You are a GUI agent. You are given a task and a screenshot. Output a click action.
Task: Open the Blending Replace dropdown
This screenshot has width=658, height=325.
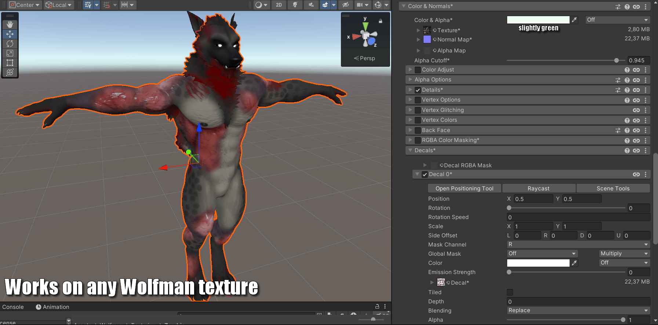578,310
